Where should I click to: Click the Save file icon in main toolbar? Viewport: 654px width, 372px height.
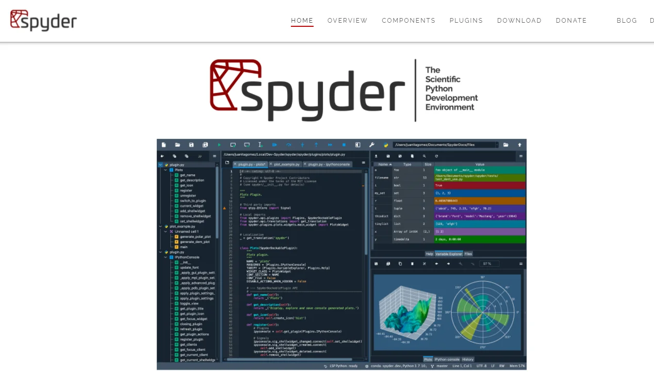click(191, 145)
